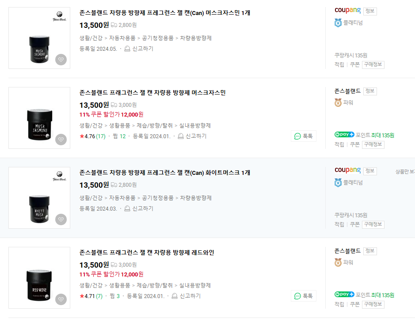Click the power seller medal icon on second listing

click(x=338, y=103)
